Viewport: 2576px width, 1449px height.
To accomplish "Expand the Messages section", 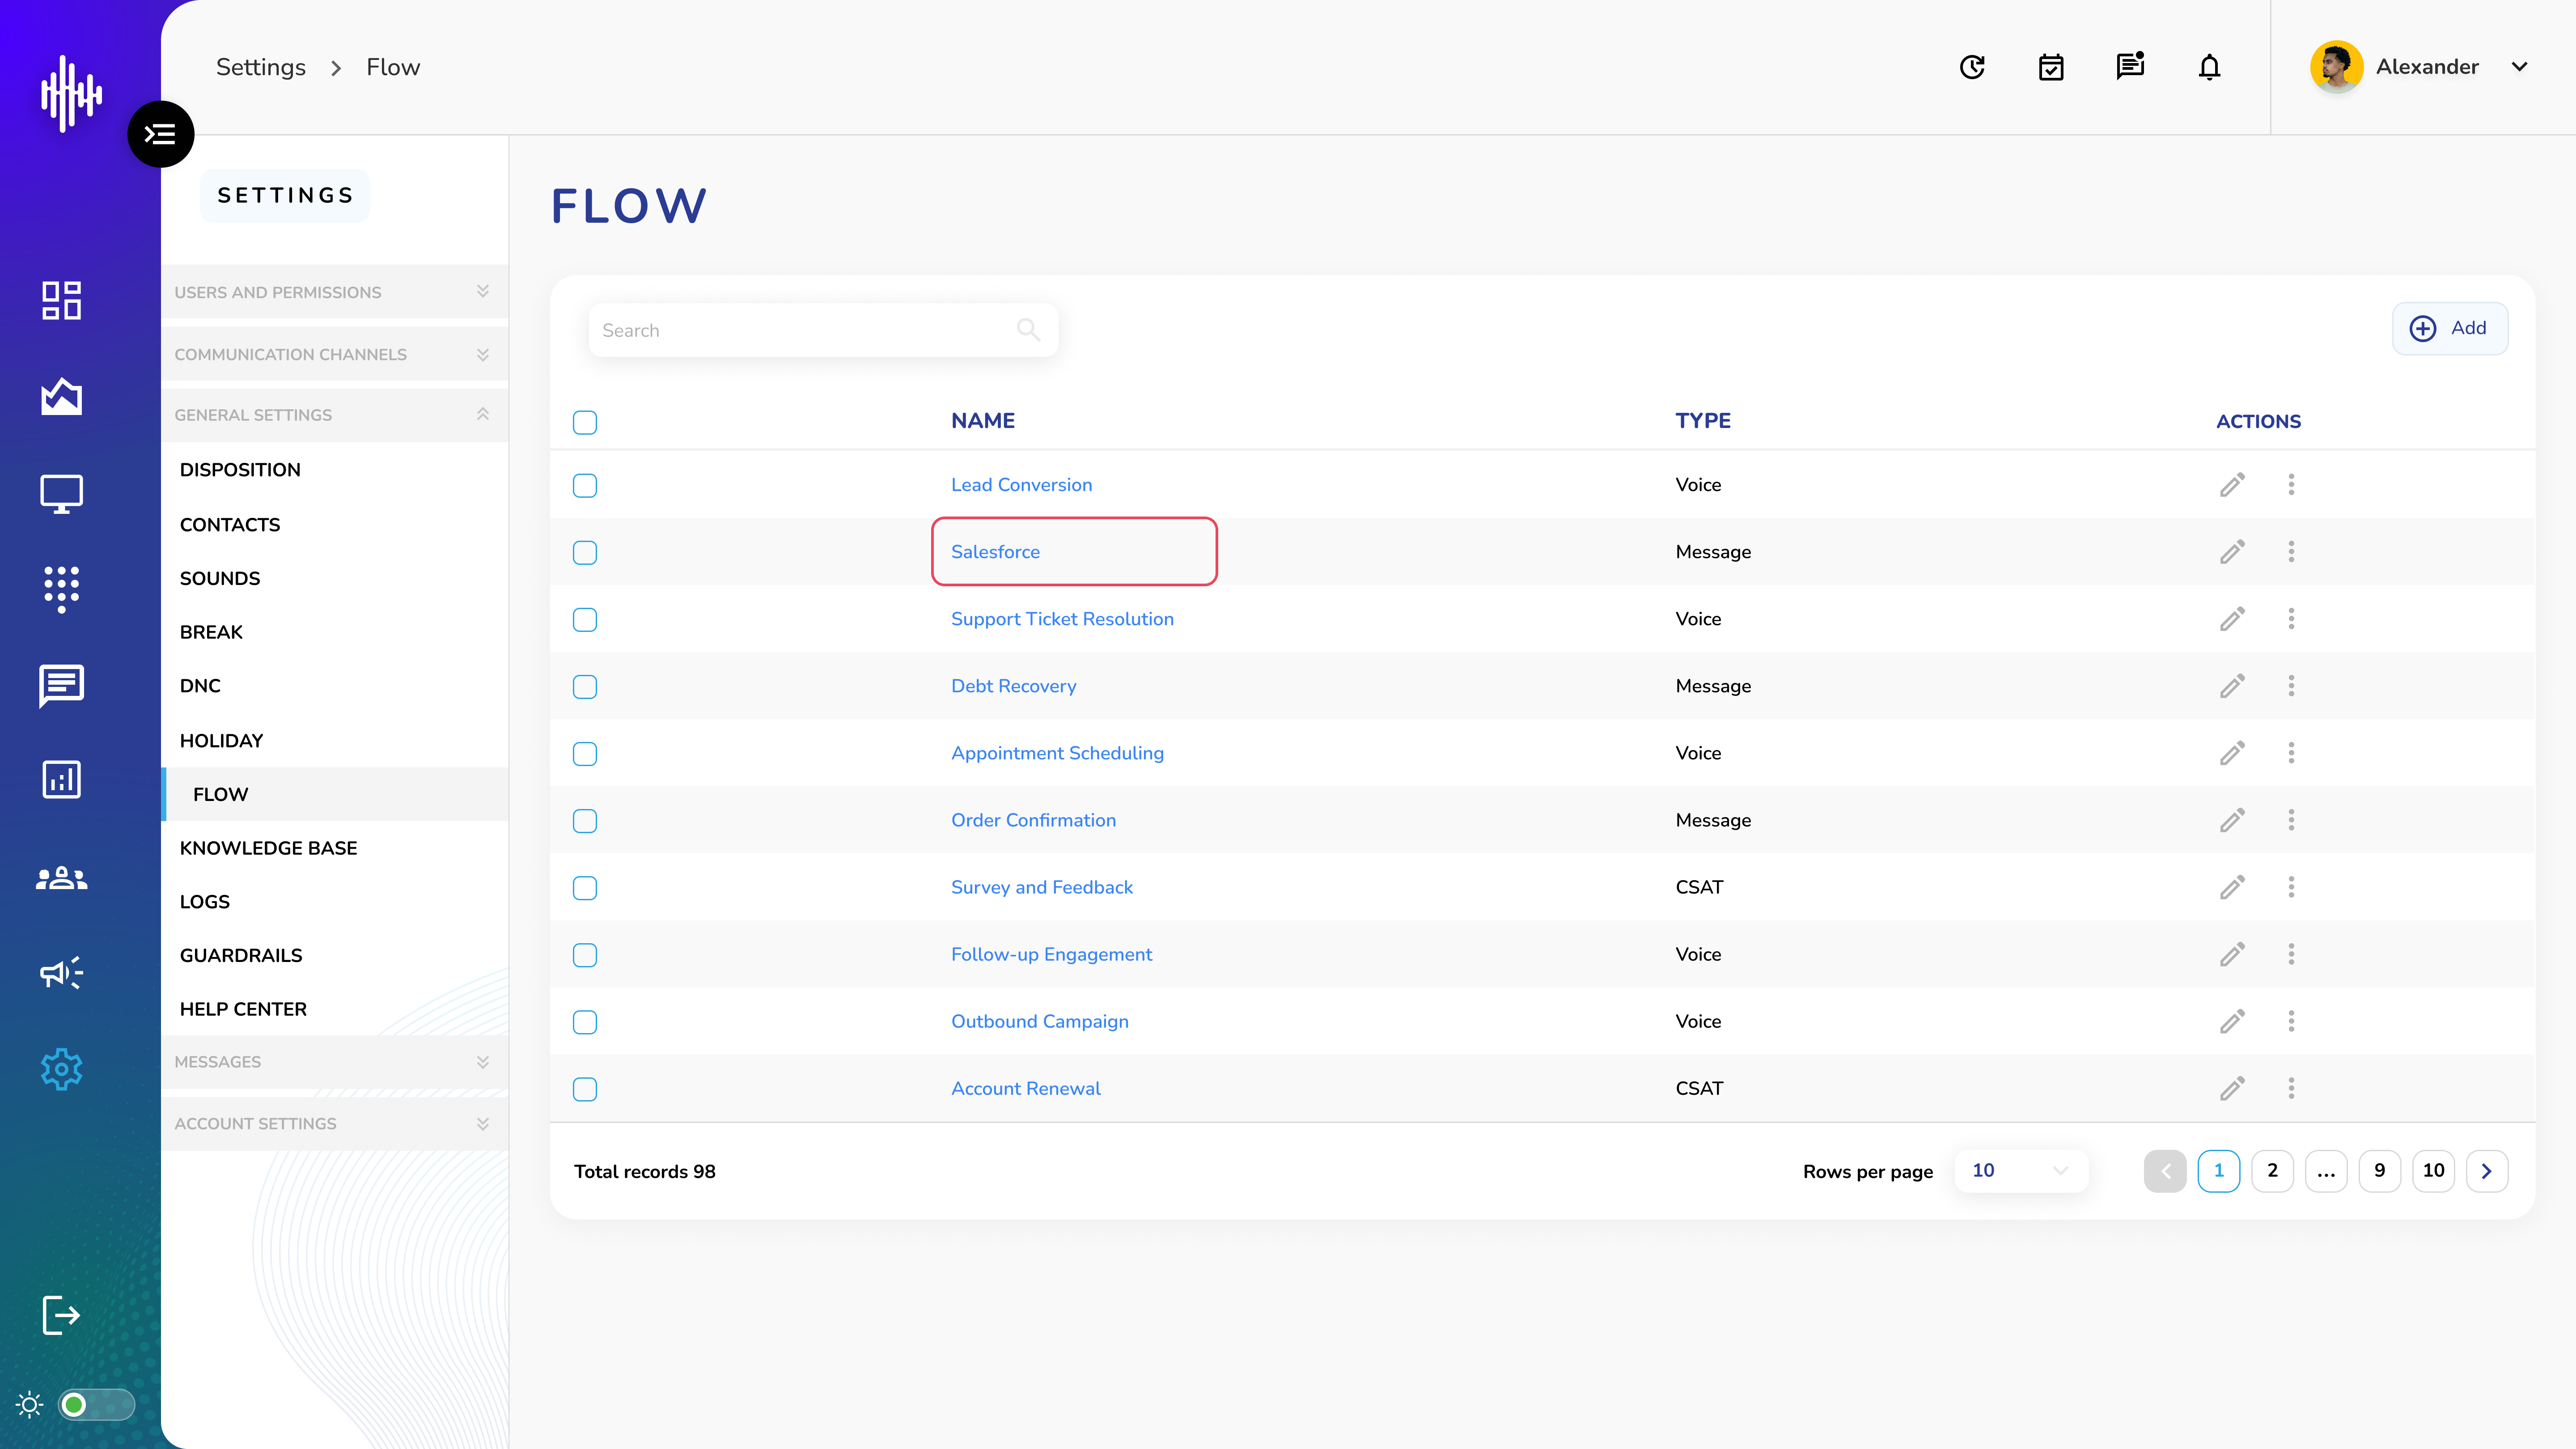I will (334, 1062).
